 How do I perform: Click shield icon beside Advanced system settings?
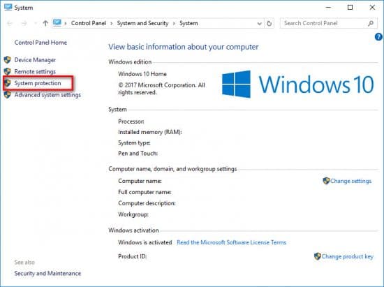[x=8, y=94]
